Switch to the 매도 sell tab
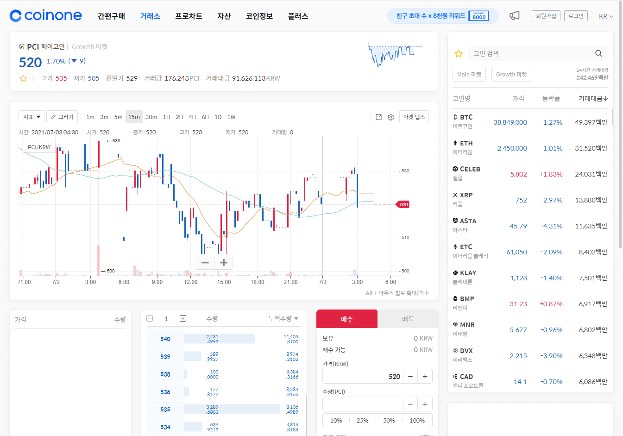The image size is (623, 436). [x=408, y=319]
